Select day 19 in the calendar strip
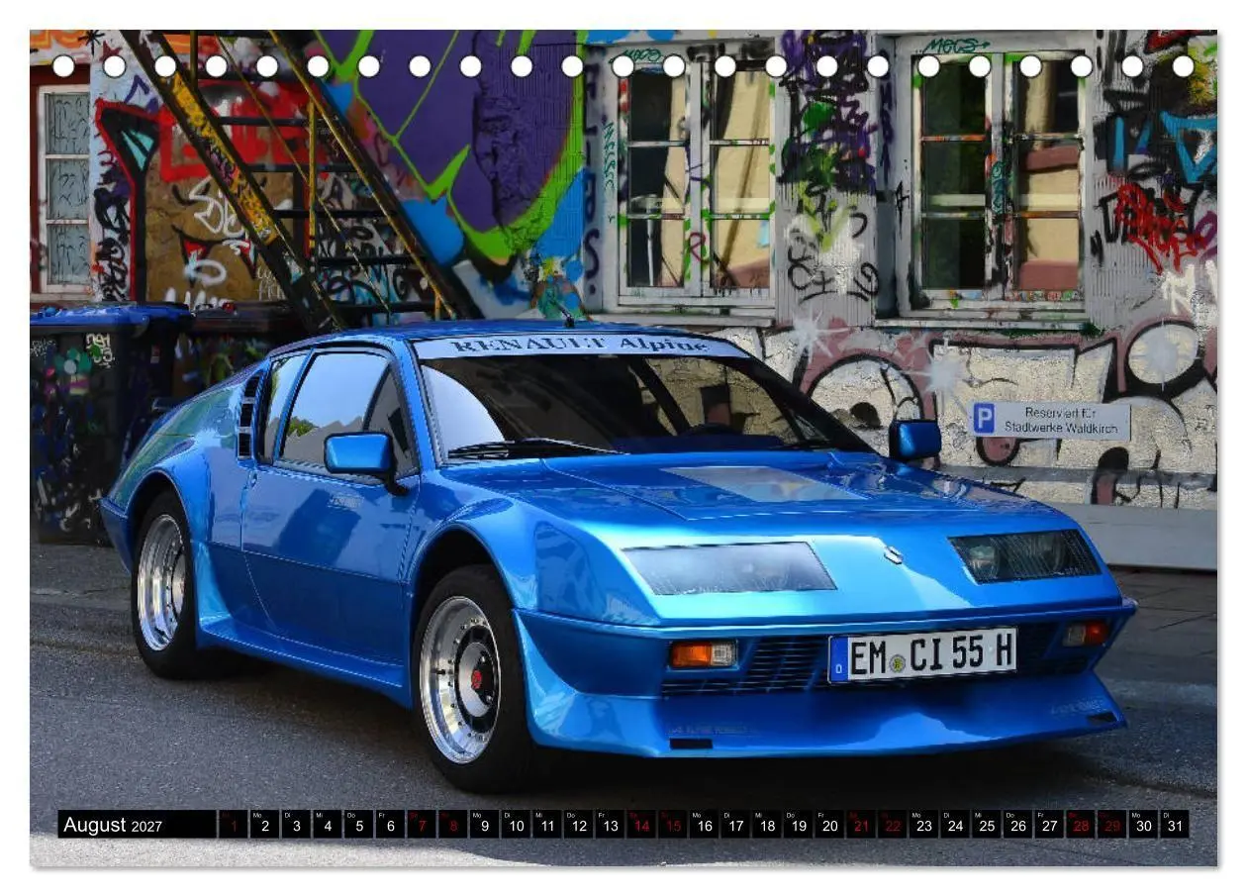This screenshot has height=896, width=1247. tap(799, 824)
